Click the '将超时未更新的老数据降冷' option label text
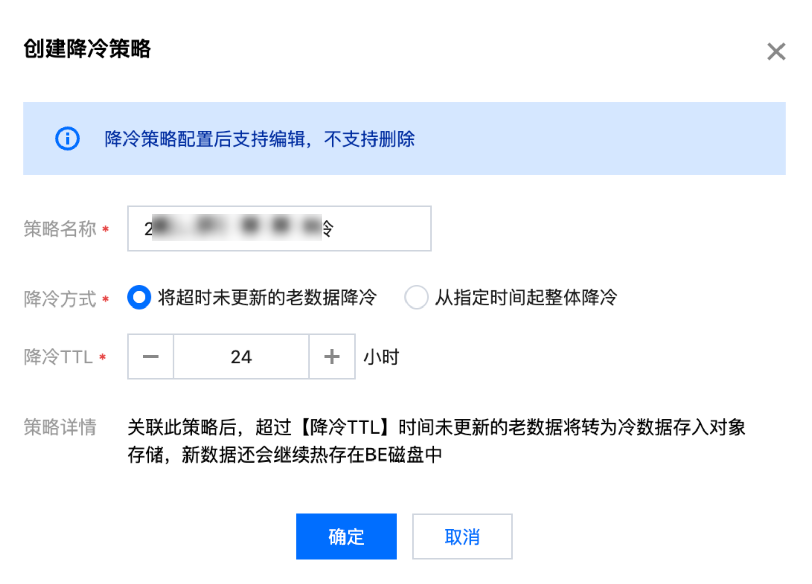The height and width of the screenshot is (584, 812). pyautogui.click(x=267, y=297)
